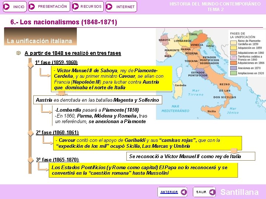The image size is (266, 199).
Task: Click the heading '6.- Los nacionalismos (1848-1871)'
Action: (64, 22)
